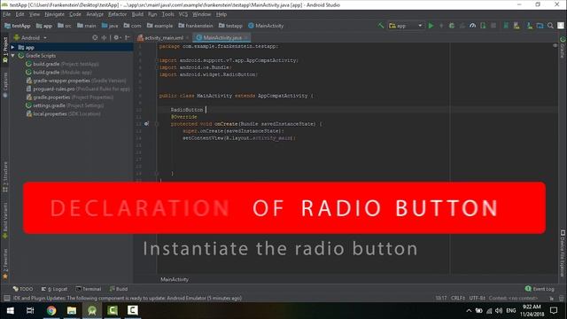
Task: Open the Build tool window
Action: coord(119,289)
